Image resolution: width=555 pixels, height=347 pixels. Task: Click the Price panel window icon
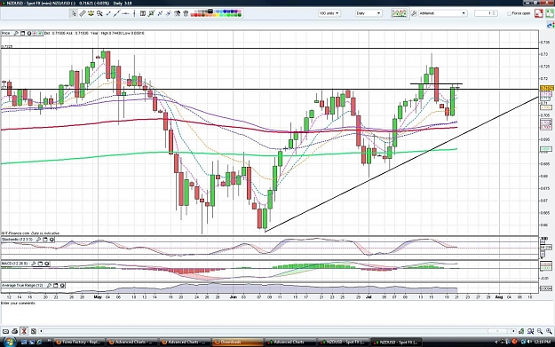tap(23, 33)
